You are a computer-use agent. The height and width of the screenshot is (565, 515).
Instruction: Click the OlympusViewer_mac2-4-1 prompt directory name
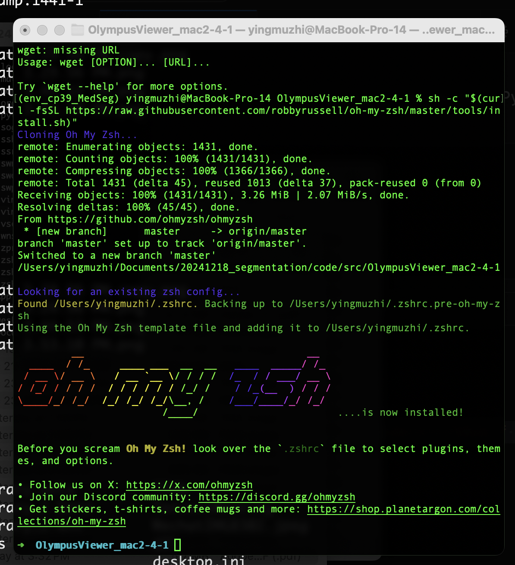click(102, 545)
